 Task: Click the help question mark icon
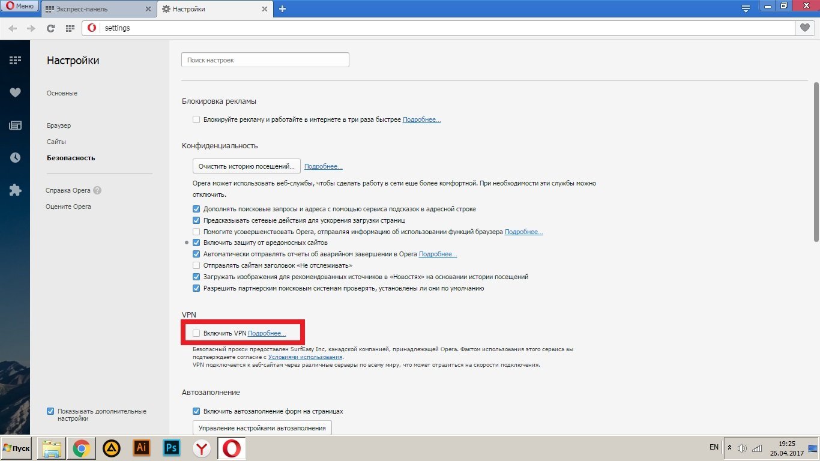click(x=97, y=190)
